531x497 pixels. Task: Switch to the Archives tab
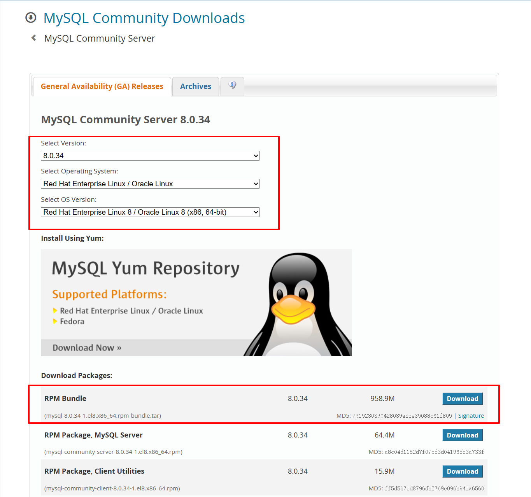click(195, 86)
